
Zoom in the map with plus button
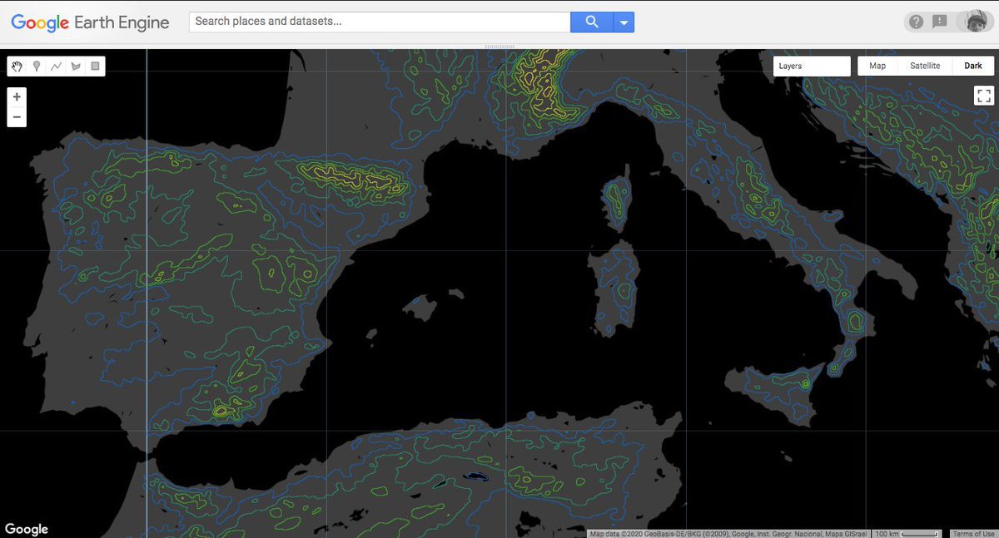pyautogui.click(x=17, y=97)
